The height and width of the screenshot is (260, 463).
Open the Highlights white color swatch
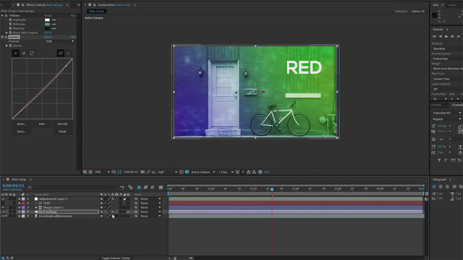coord(47,20)
